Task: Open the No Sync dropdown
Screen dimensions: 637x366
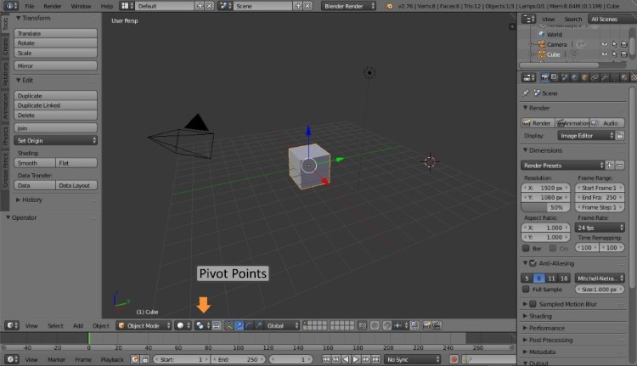Action: [x=412, y=359]
